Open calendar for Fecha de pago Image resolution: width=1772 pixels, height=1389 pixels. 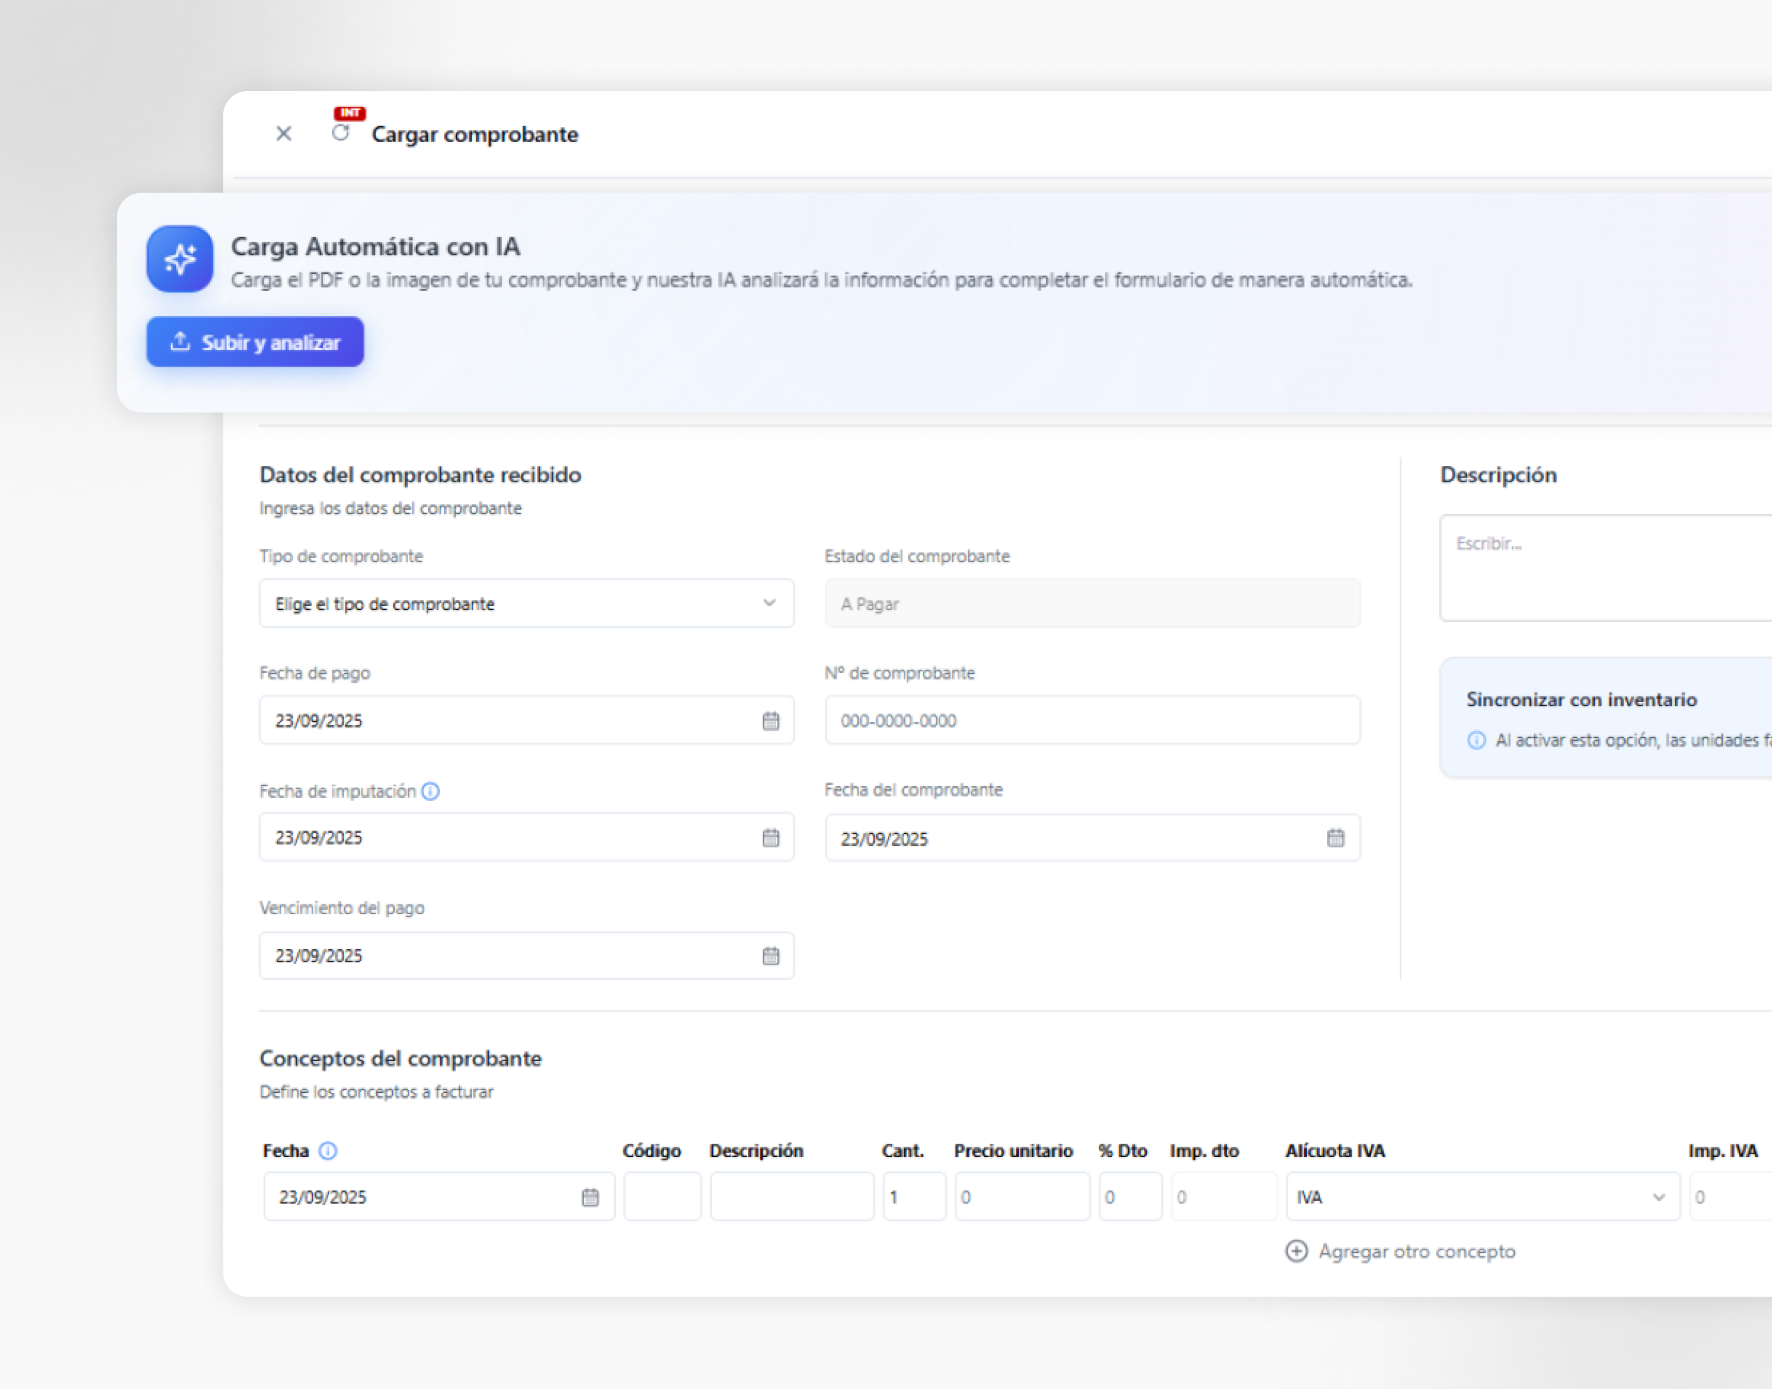pos(770,720)
